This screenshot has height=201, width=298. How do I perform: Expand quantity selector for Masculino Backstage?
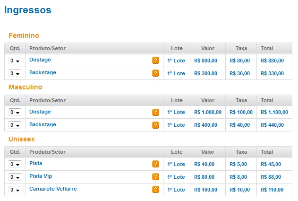(15, 125)
